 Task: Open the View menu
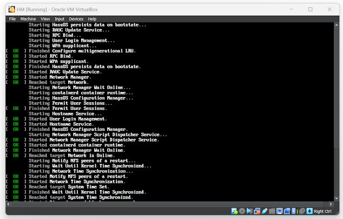[45, 19]
